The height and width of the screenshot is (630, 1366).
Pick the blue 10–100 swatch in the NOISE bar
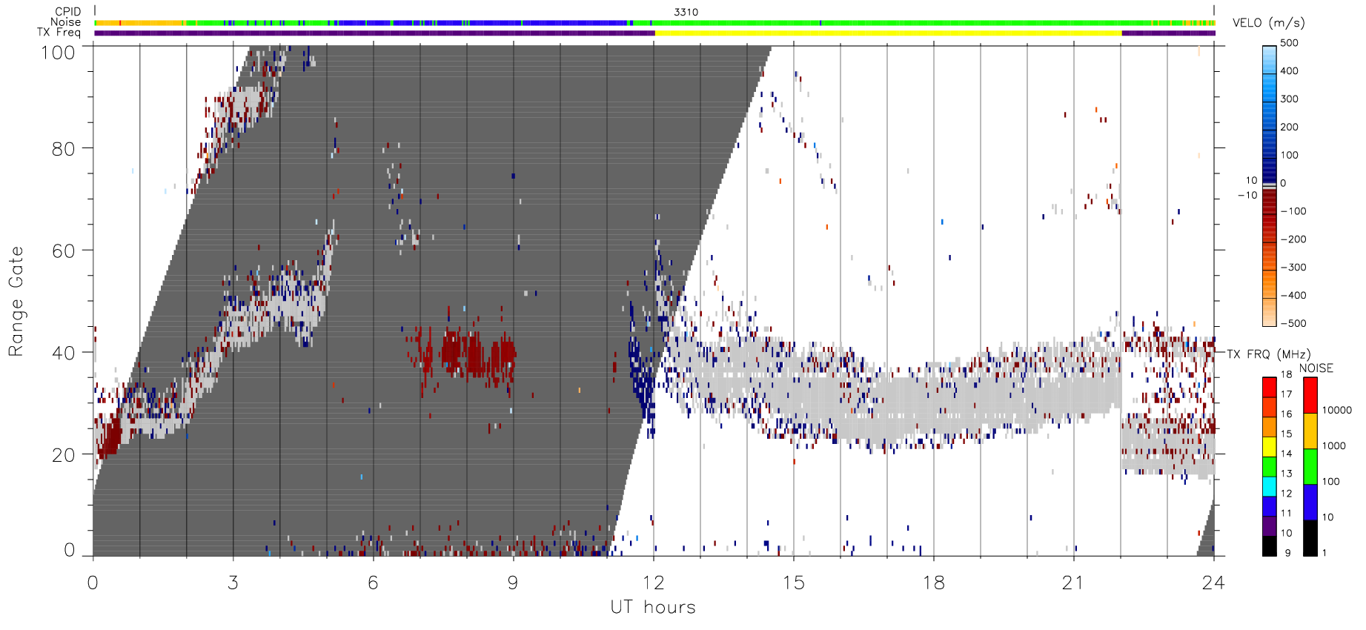pyautogui.click(x=1310, y=503)
